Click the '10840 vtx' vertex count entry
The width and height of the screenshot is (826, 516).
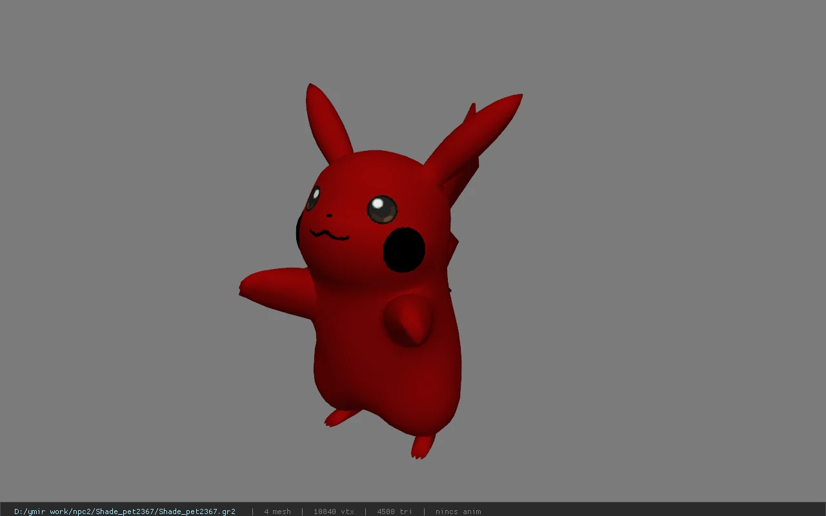pos(334,511)
